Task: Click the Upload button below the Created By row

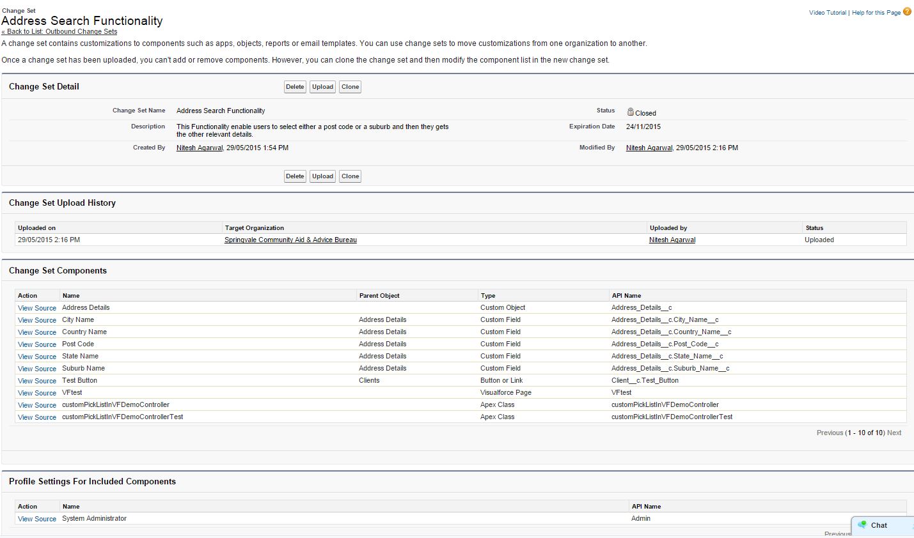Action: click(323, 176)
